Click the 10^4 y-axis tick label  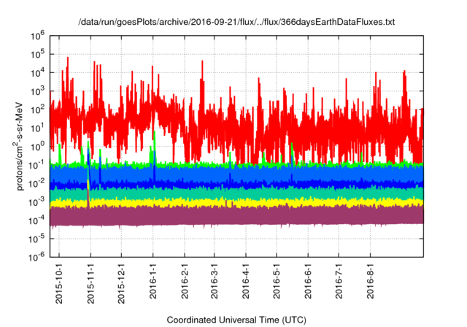click(x=37, y=73)
